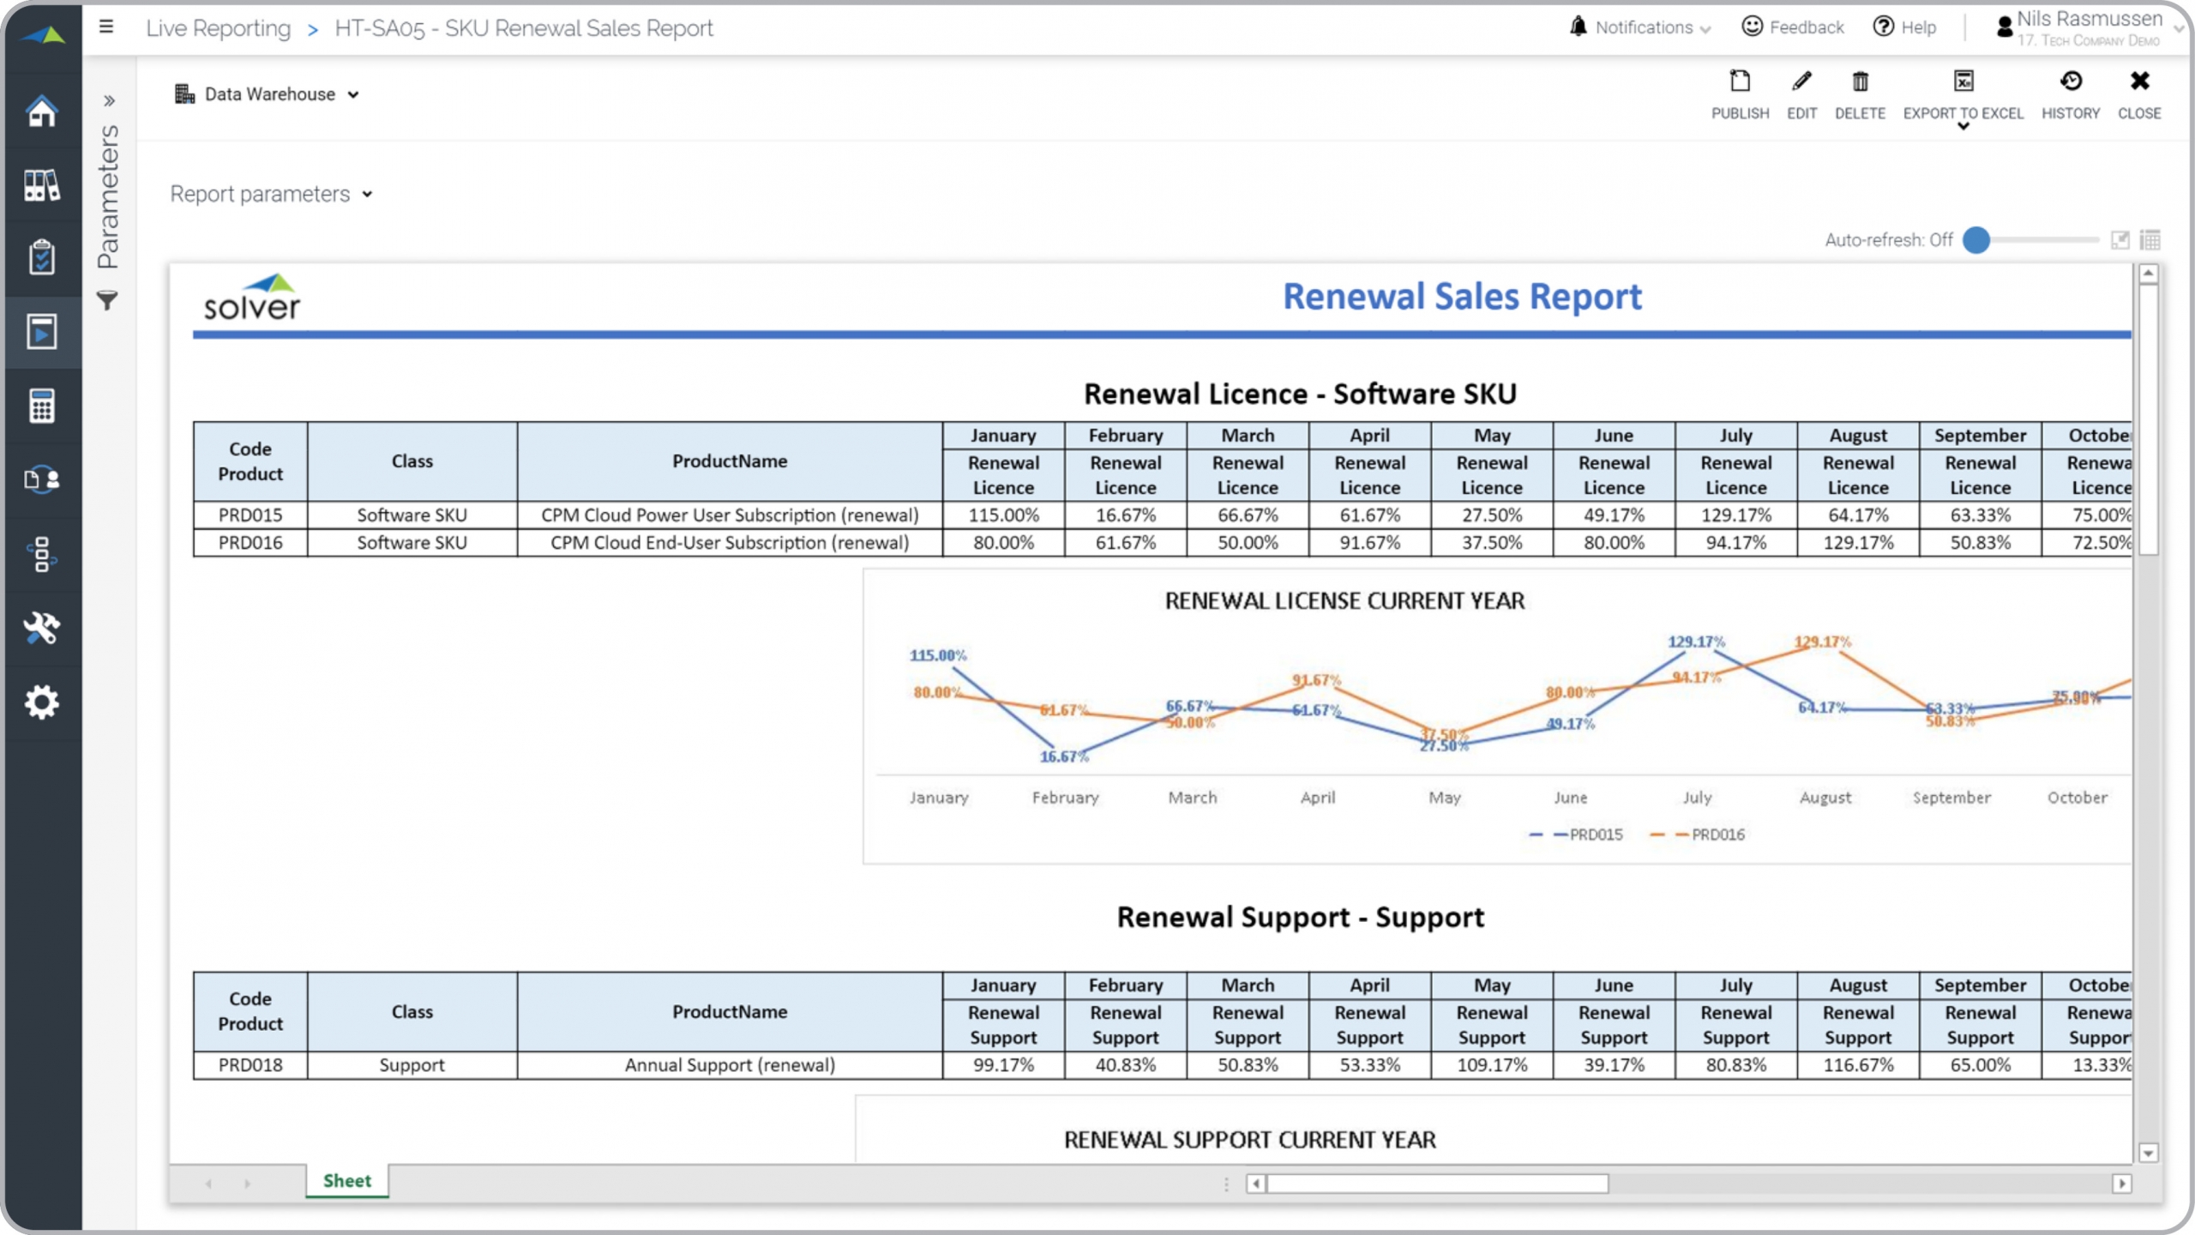Click the Edit pencil icon
Image resolution: width=2195 pixels, height=1235 pixels.
click(x=1801, y=82)
